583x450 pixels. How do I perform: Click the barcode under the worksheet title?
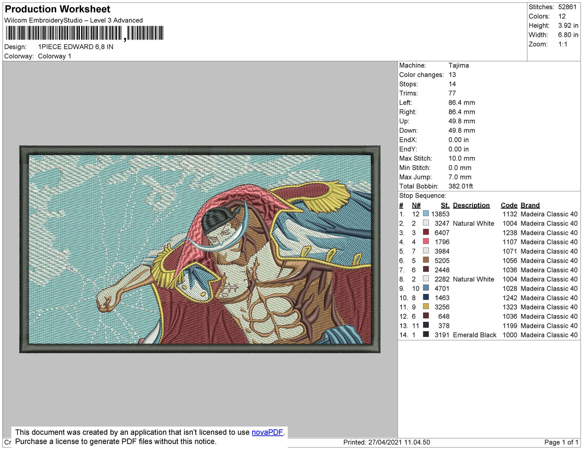coord(85,33)
